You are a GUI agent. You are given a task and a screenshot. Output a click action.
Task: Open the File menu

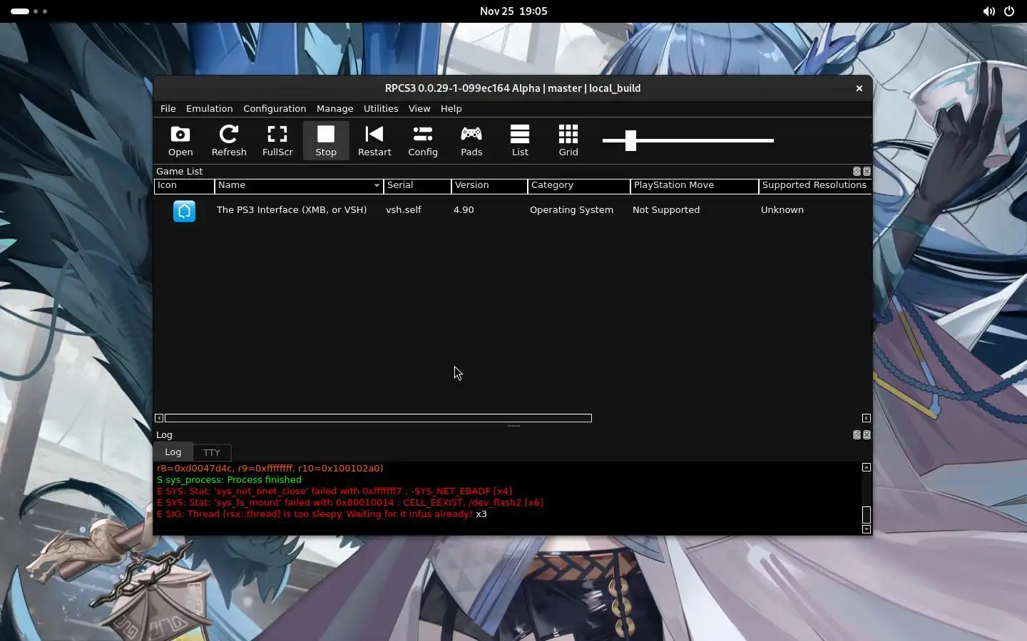tap(168, 108)
